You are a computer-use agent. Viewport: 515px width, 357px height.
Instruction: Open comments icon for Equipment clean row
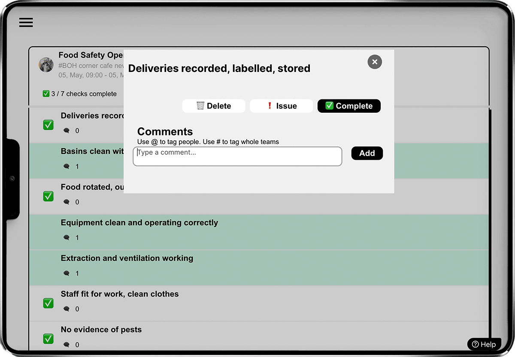coord(67,237)
